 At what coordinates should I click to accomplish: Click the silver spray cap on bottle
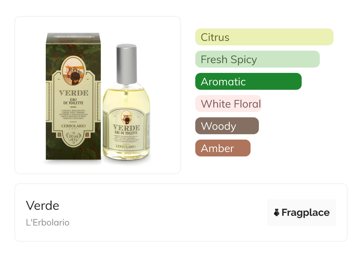[126, 64]
